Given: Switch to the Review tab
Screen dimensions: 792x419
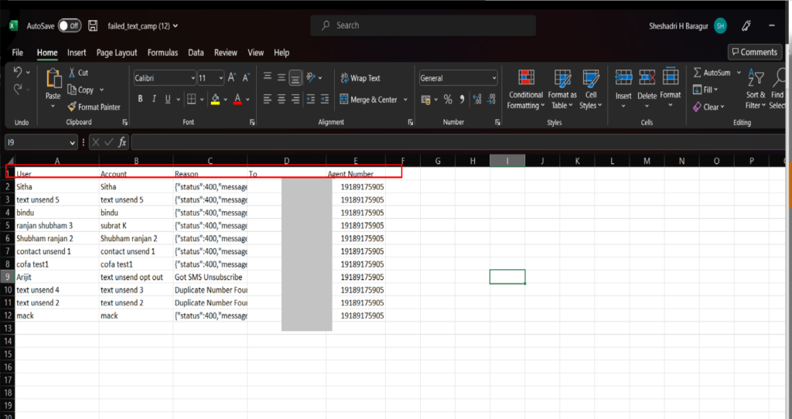Looking at the screenshot, I should tap(225, 53).
